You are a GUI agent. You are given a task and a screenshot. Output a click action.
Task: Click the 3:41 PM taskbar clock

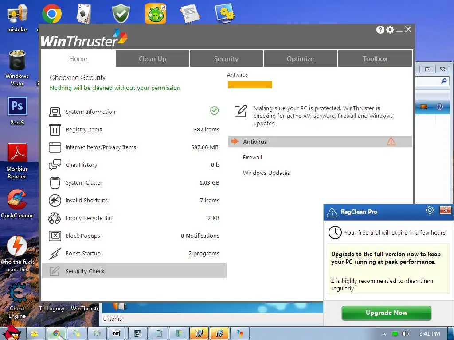coord(430,334)
